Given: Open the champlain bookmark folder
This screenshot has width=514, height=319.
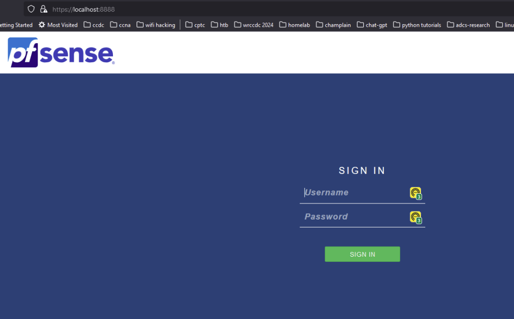Looking at the screenshot, I should (333, 25).
